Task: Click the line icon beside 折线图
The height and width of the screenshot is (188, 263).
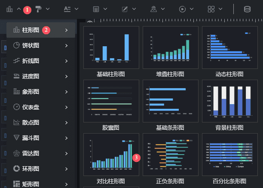Action: (x=16, y=61)
